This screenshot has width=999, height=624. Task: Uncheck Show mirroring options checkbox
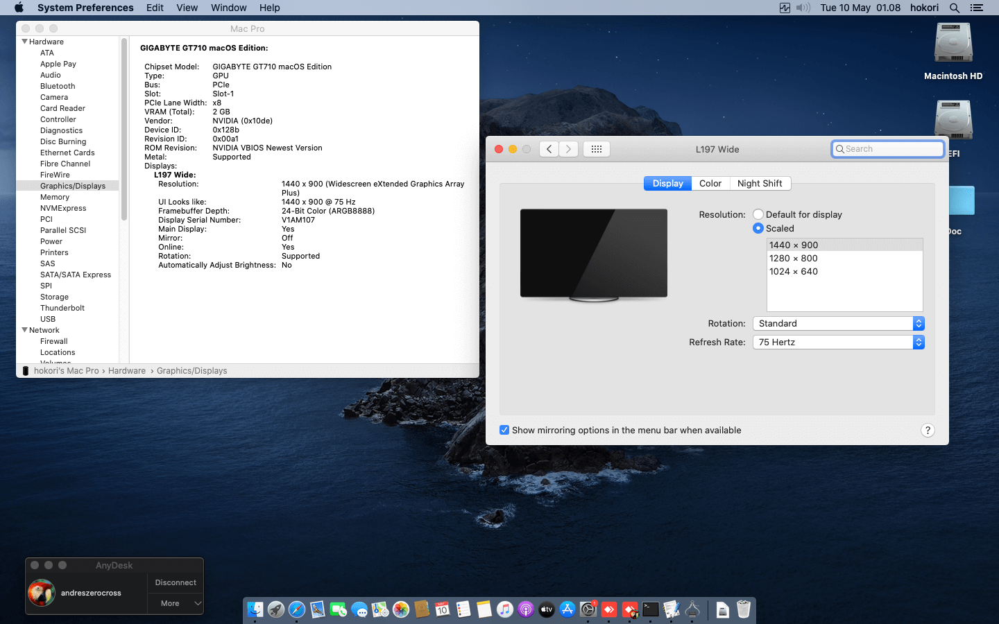(x=504, y=431)
